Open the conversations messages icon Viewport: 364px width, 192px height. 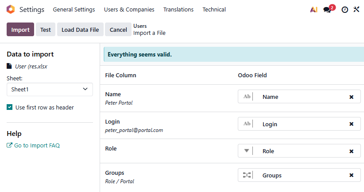pos(327,9)
